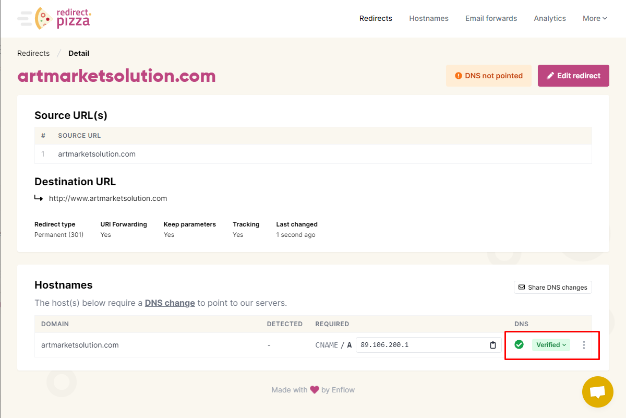Click the 89.106.200.1 IP field
Image resolution: width=626 pixels, height=418 pixels.
tap(429, 345)
